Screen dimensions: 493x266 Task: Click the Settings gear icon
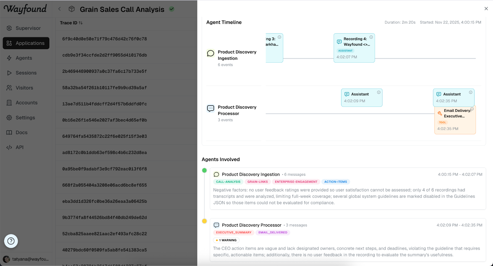pos(9,118)
